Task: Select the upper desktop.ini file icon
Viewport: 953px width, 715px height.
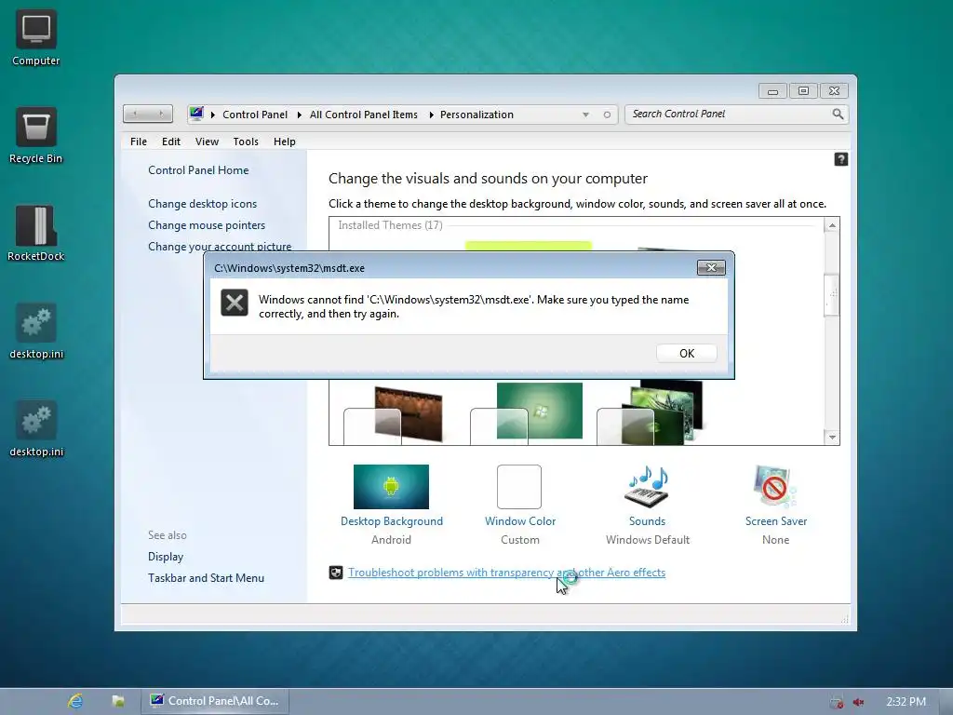Action: (36, 331)
